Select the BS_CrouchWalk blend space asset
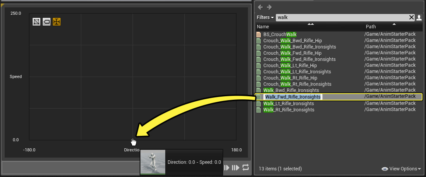Image resolution: width=426 pixels, height=177 pixels. tap(280, 35)
